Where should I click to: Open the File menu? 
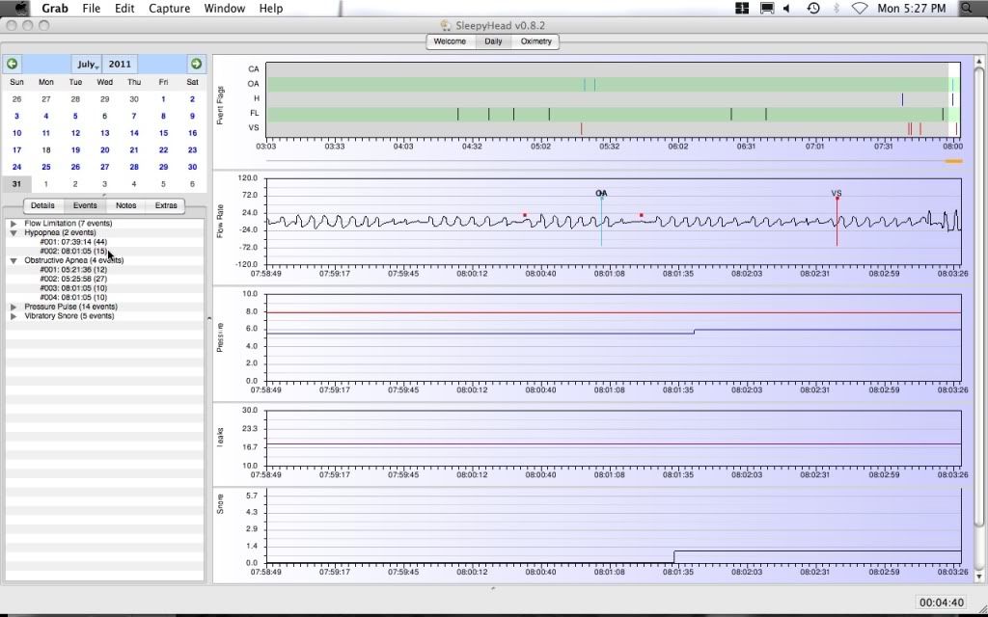(92, 8)
